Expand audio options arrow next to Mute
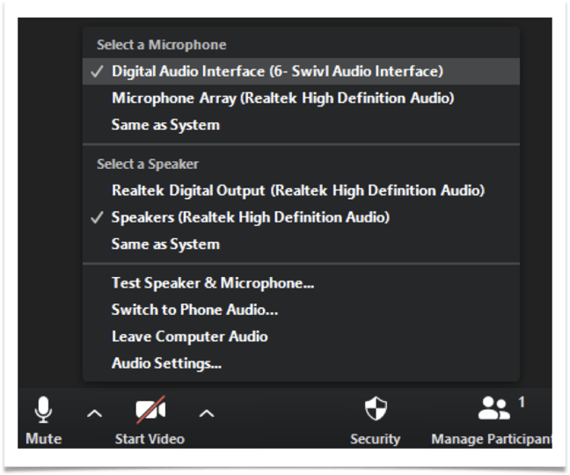This screenshot has width=570, height=475. click(95, 413)
